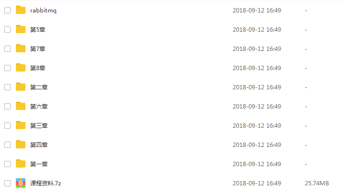Check the box next to 课程资料.7z
Screen dimensions: 346x194
(x=8, y=183)
